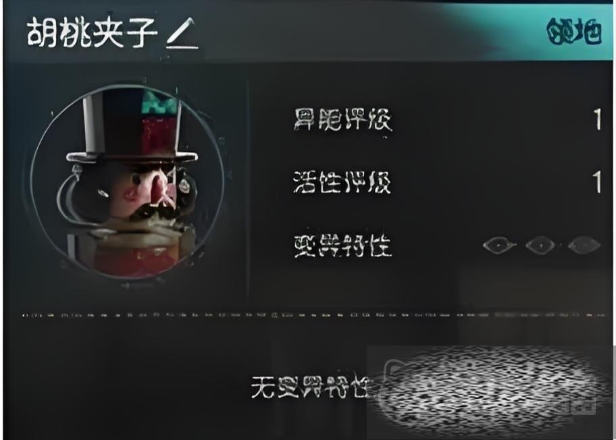Toggle the middle eye icon in 变异特性 row
616x440 pixels.
click(540, 246)
